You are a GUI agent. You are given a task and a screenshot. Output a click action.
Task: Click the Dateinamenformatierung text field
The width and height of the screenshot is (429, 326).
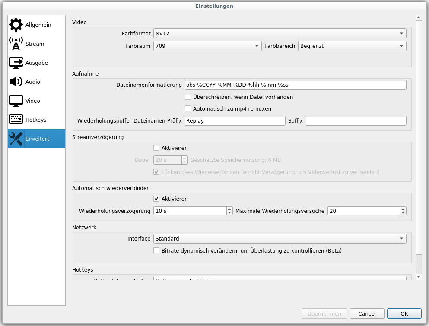pos(295,85)
